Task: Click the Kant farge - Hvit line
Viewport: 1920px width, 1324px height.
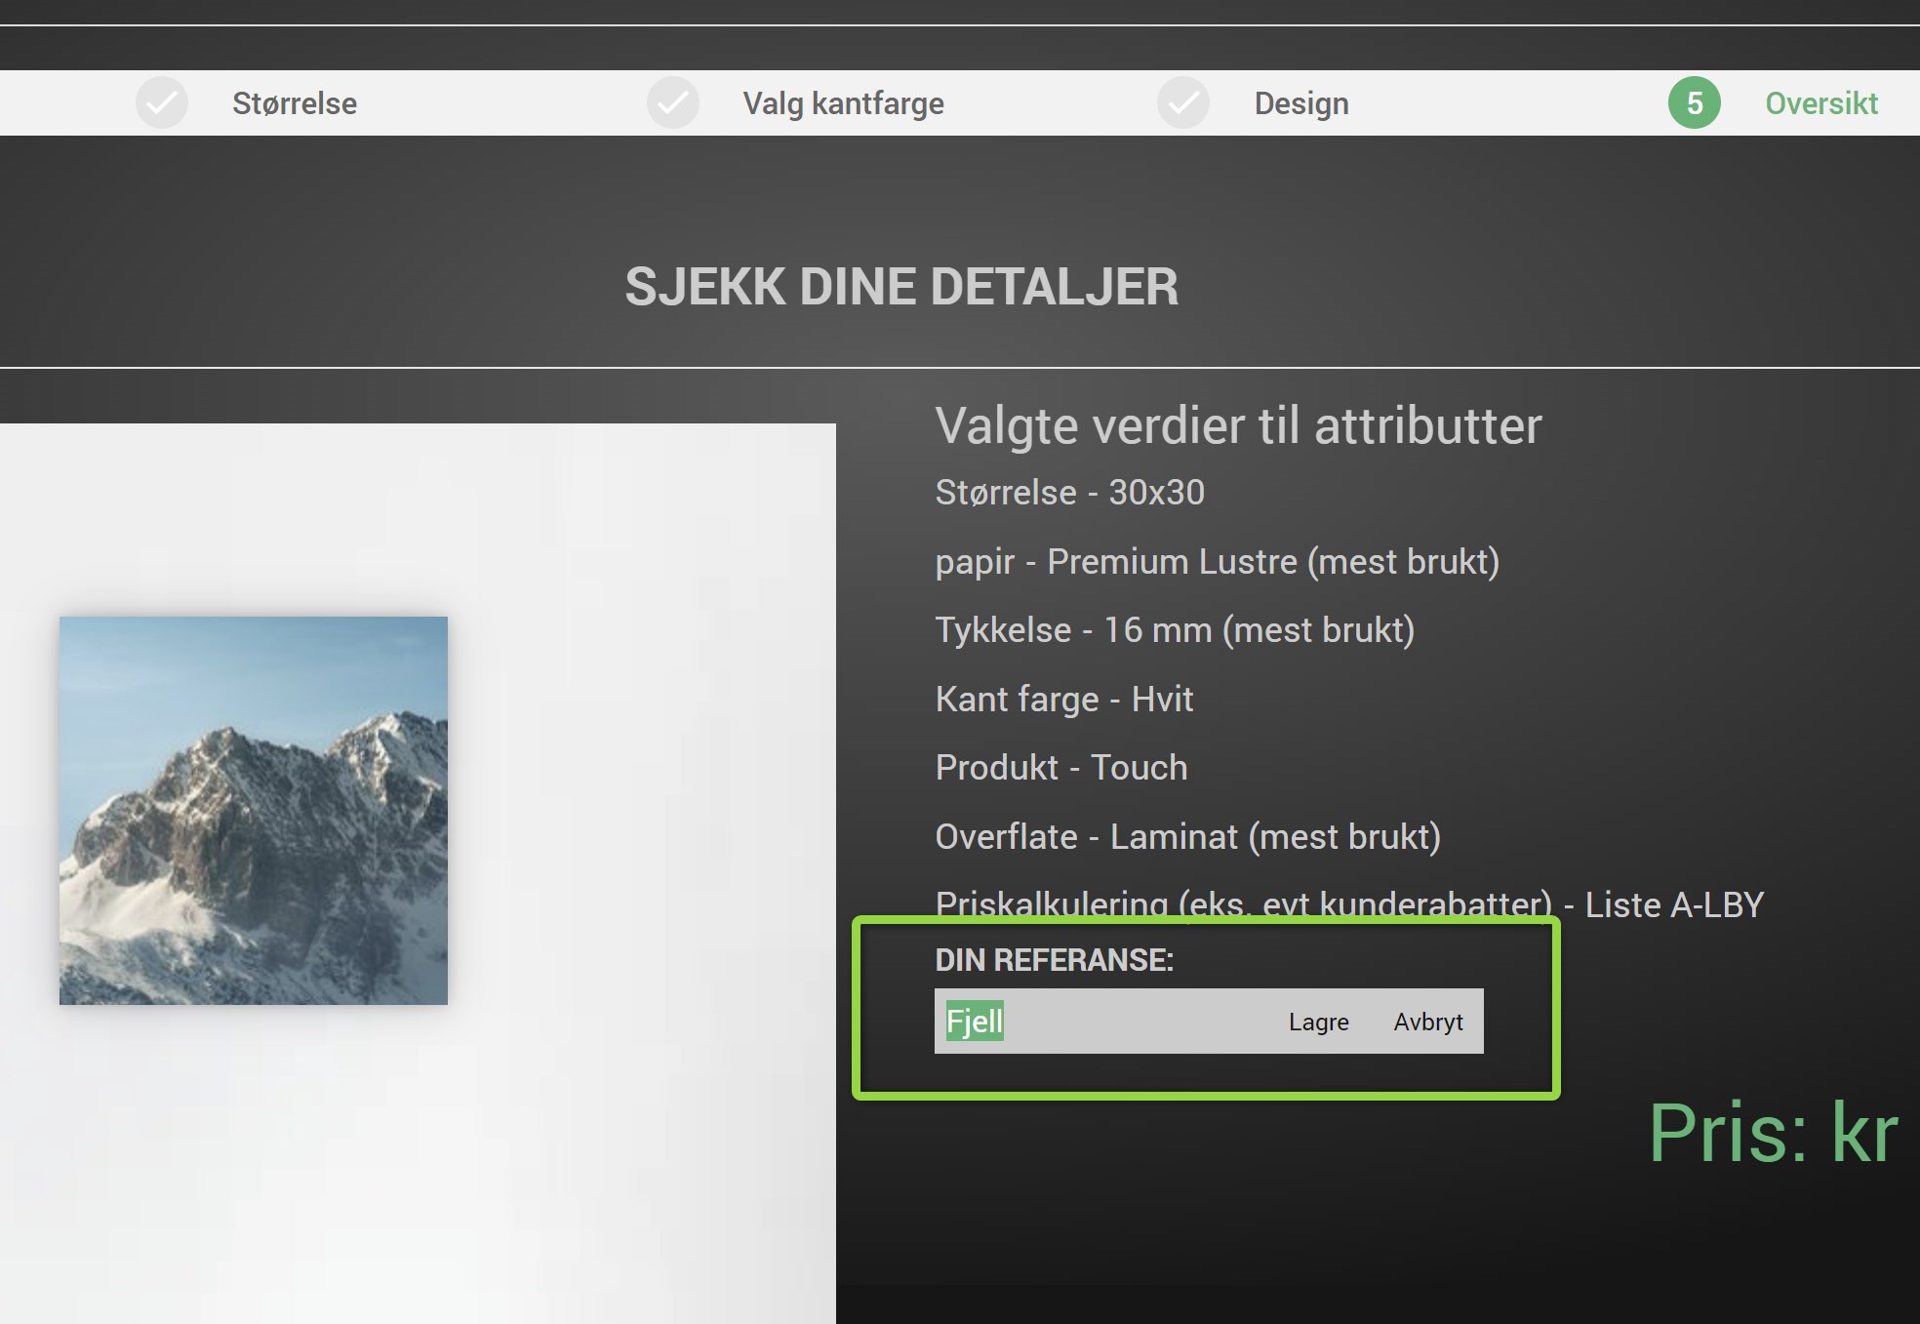Action: coord(1063,700)
